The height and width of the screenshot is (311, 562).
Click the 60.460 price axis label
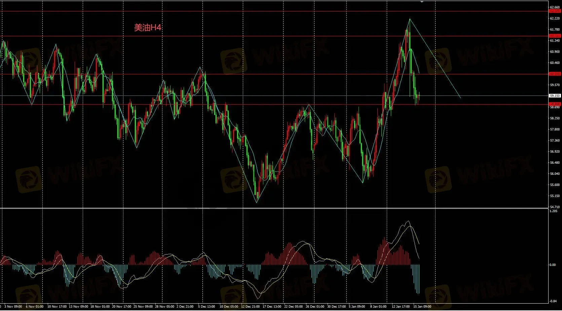tap(555, 63)
